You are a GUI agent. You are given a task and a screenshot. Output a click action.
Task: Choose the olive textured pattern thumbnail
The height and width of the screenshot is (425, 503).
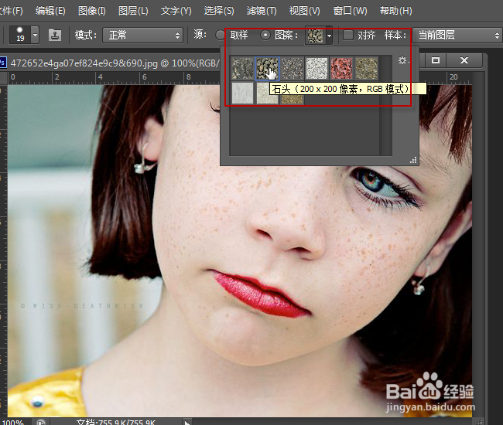pyautogui.click(x=366, y=68)
